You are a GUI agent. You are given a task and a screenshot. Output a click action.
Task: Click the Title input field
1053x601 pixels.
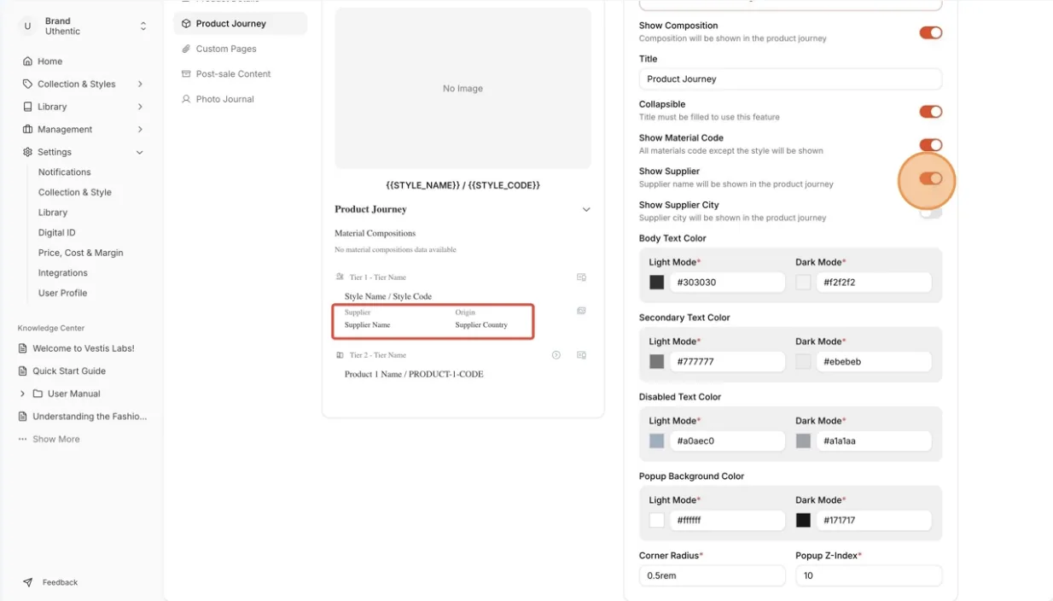(790, 79)
